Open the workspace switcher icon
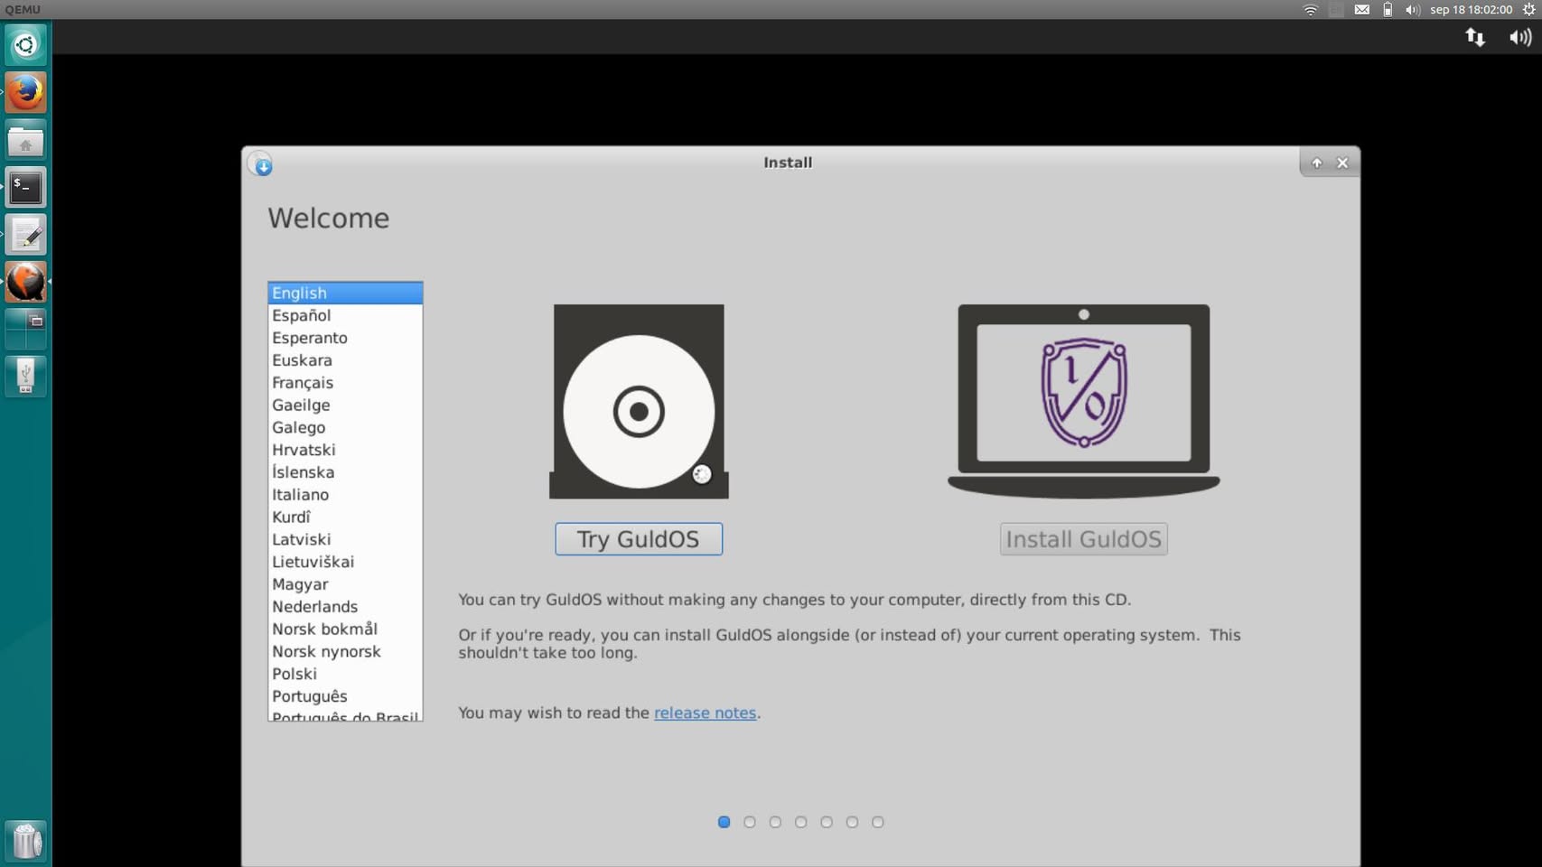 (x=25, y=330)
